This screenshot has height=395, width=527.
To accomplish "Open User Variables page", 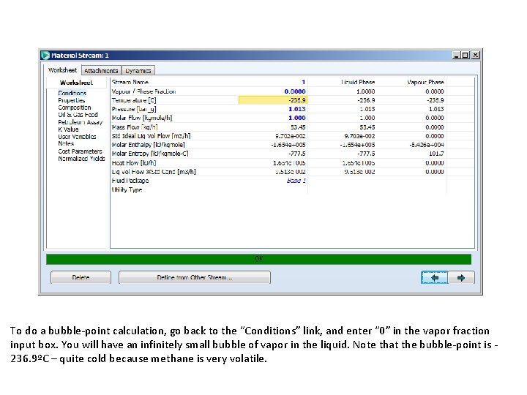I will [77, 137].
